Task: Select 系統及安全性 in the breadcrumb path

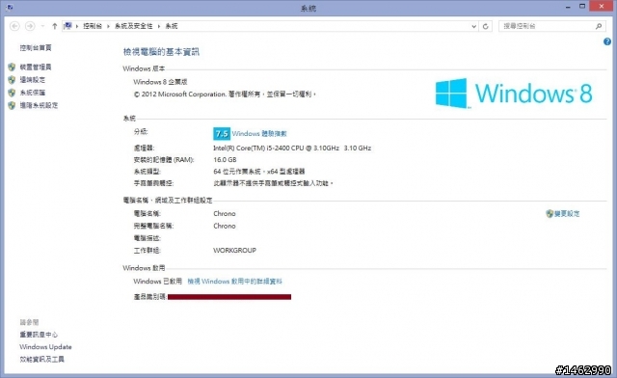Action: coord(133,26)
